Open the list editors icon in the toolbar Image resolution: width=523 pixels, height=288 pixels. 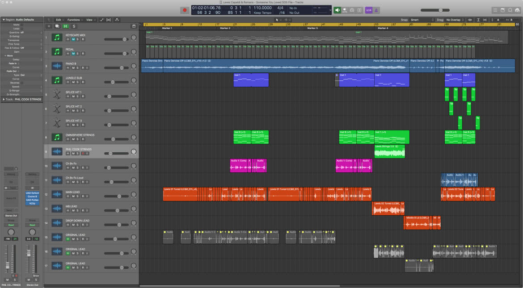495,10
